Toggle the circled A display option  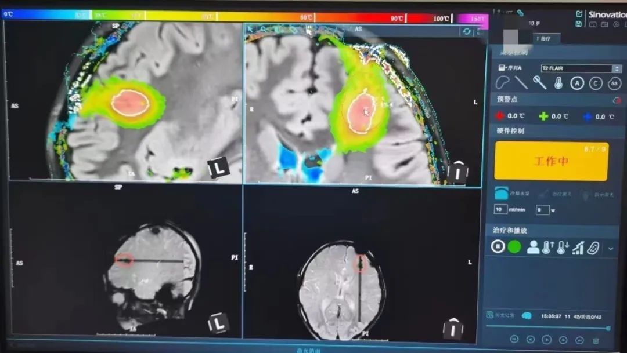pyautogui.click(x=576, y=83)
